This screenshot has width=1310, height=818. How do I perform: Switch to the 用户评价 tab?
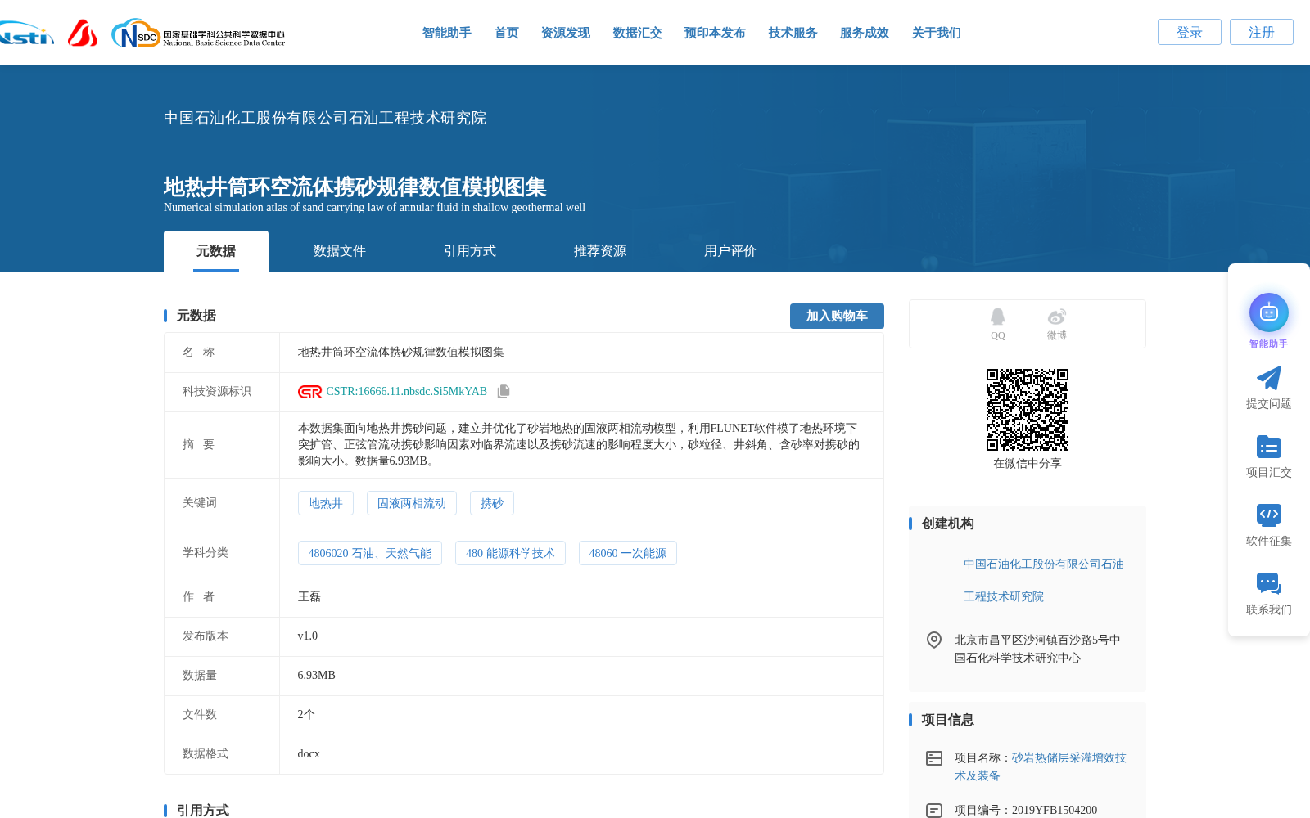click(730, 251)
